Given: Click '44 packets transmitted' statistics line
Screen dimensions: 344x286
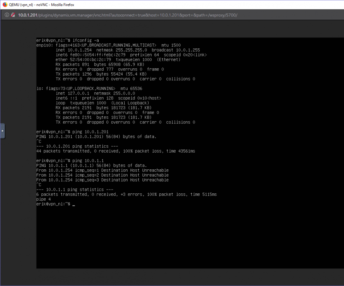Looking at the screenshot, I should [115, 151].
